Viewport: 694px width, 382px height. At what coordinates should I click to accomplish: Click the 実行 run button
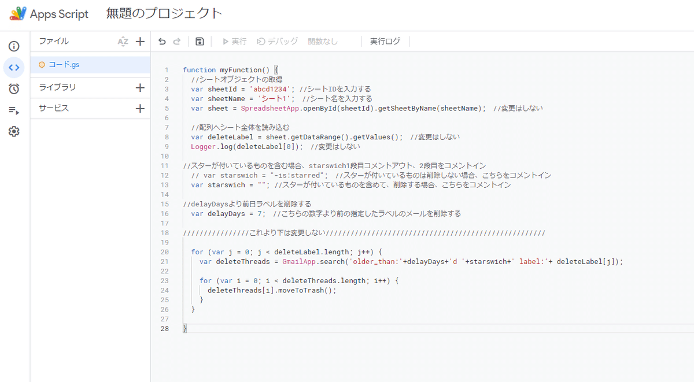(x=235, y=42)
